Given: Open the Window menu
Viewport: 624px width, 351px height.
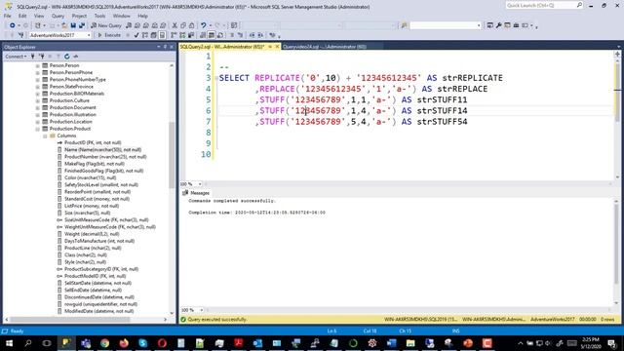Looking at the screenshot, I should (x=121, y=16).
